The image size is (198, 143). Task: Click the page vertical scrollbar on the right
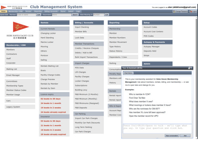[x=196, y=78]
